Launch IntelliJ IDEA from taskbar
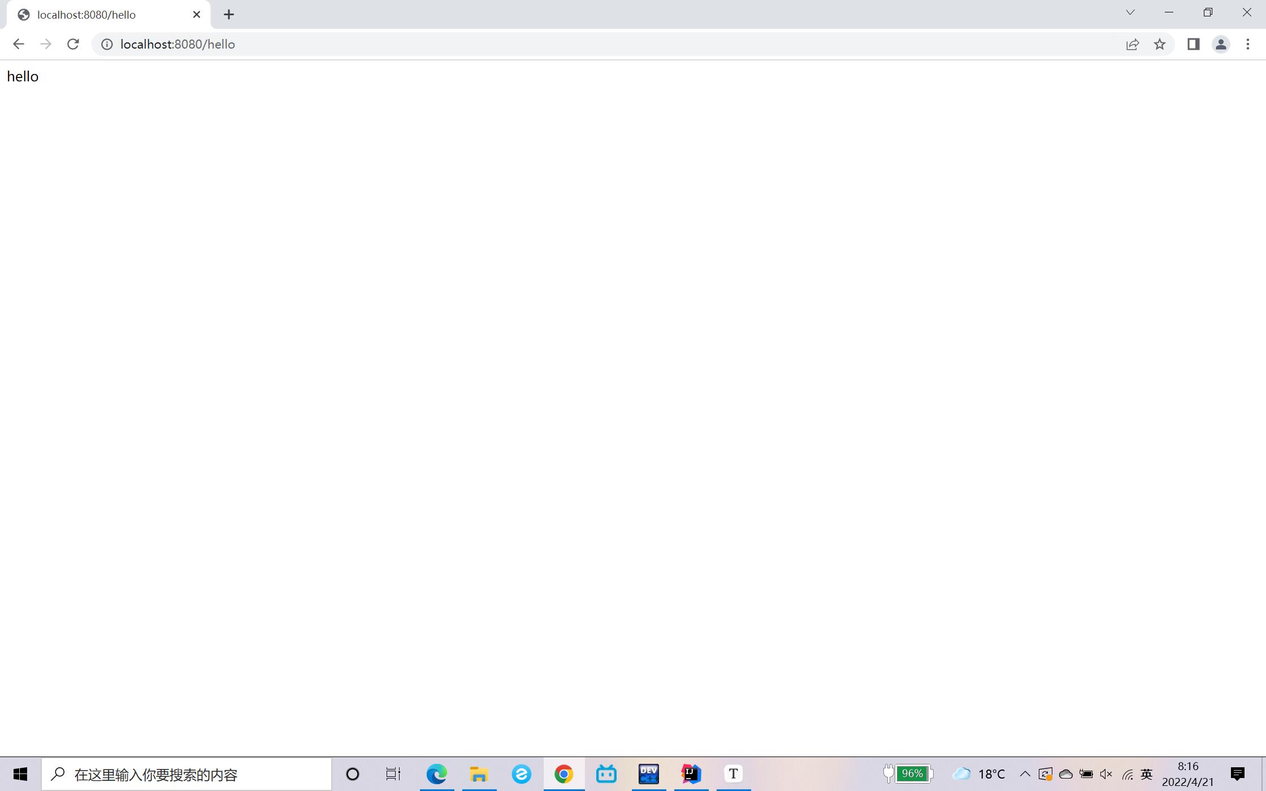The image size is (1266, 791). 691,774
